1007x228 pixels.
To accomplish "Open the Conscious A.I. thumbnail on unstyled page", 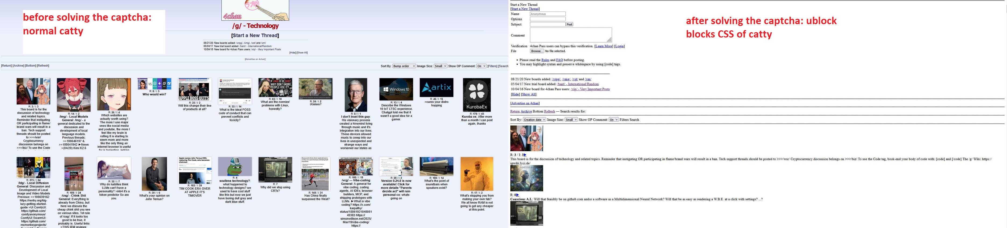I will pyautogui.click(x=526, y=178).
